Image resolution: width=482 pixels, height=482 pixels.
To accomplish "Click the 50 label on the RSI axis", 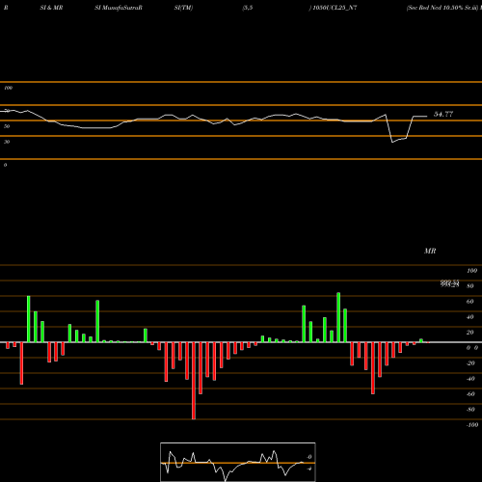I will (7, 126).
